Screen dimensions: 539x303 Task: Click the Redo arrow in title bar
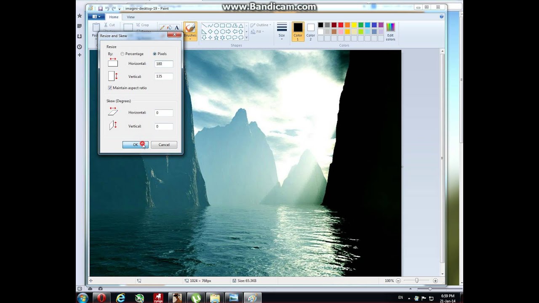coord(114,8)
